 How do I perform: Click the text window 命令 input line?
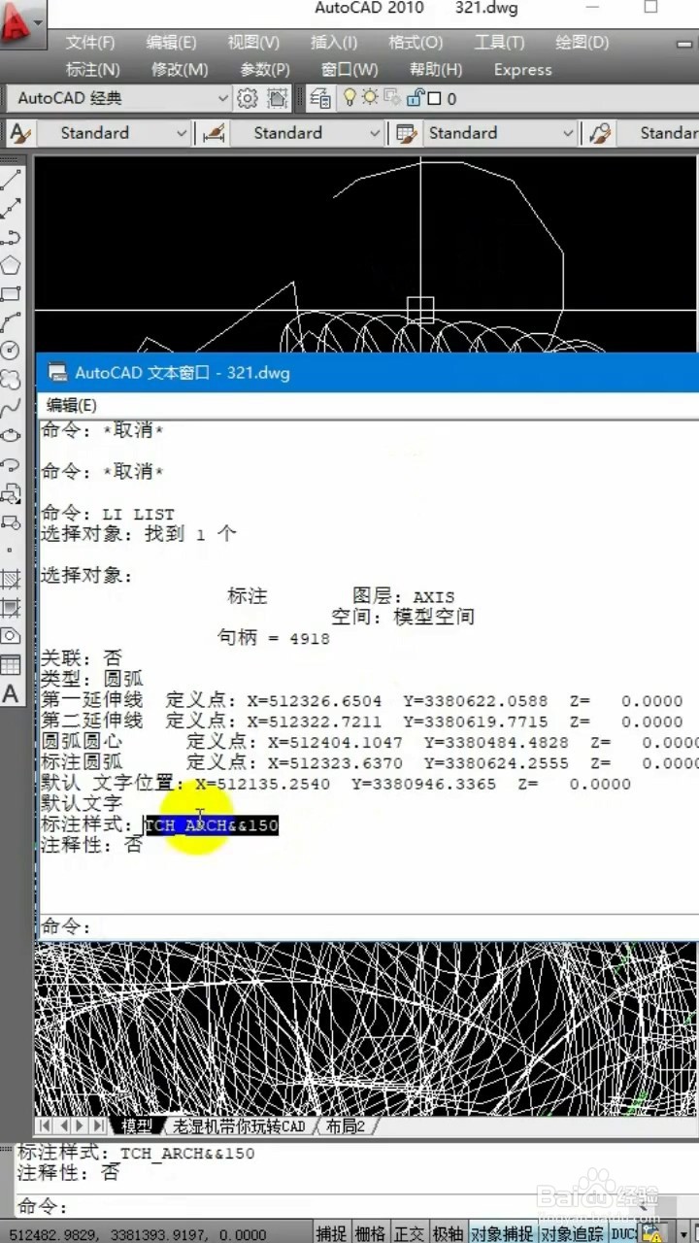(x=369, y=927)
